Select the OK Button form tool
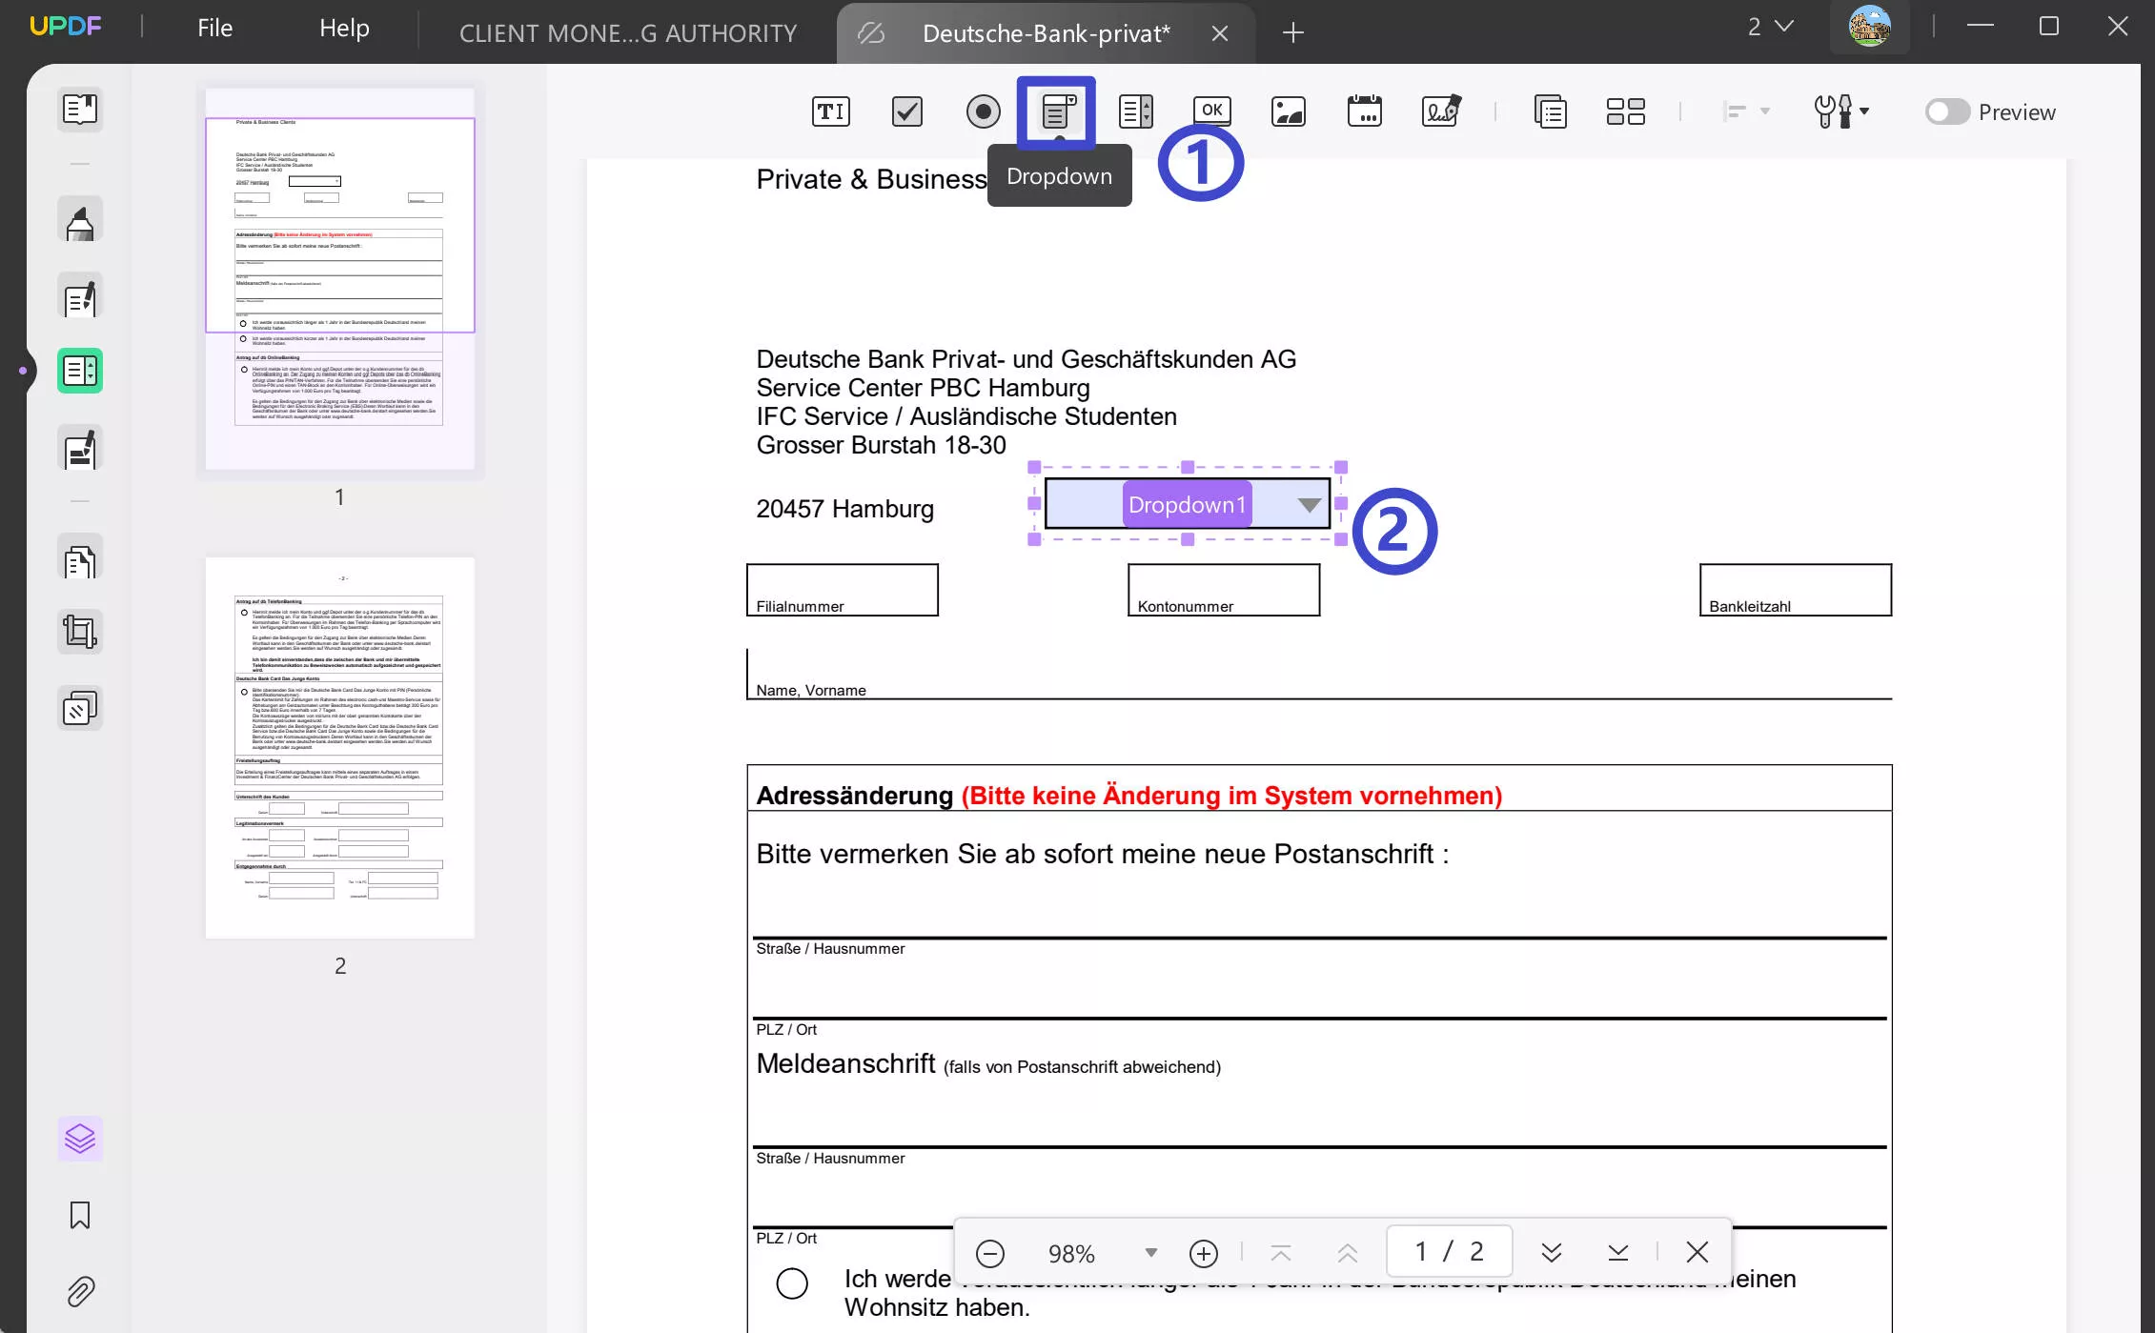The width and height of the screenshot is (2155, 1333). click(1211, 111)
